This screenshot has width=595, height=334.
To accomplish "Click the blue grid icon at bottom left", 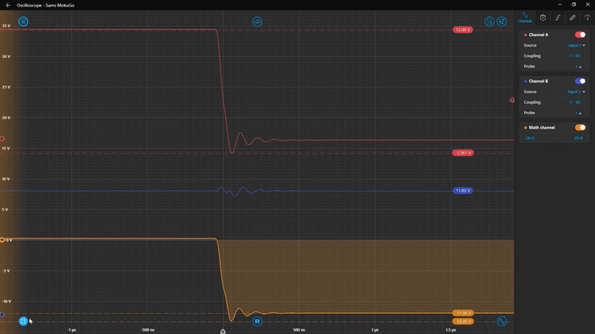I will click(x=23, y=321).
